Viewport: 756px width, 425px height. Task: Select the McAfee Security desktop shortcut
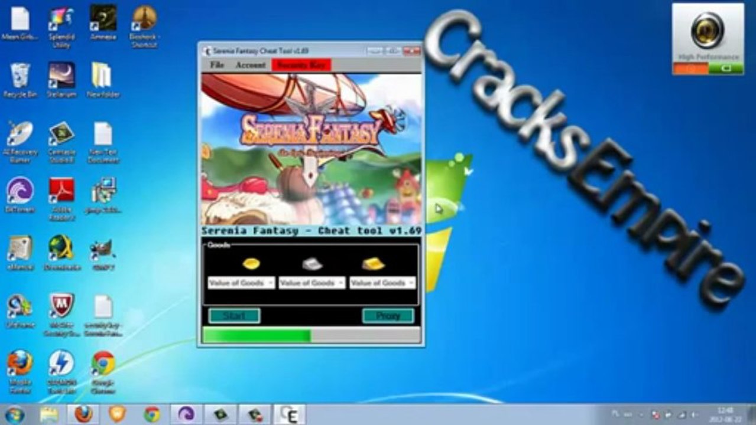pyautogui.click(x=61, y=315)
